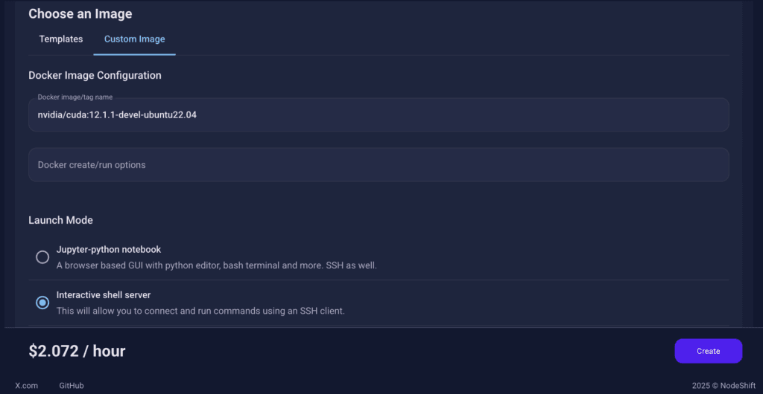Click the Launch Mode heading
Screen dimensions: 763x394
(x=60, y=220)
